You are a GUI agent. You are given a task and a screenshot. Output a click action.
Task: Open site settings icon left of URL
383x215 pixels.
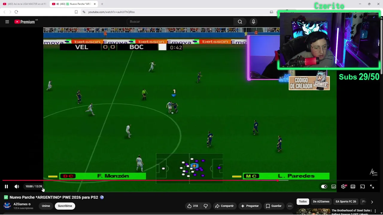point(84,12)
